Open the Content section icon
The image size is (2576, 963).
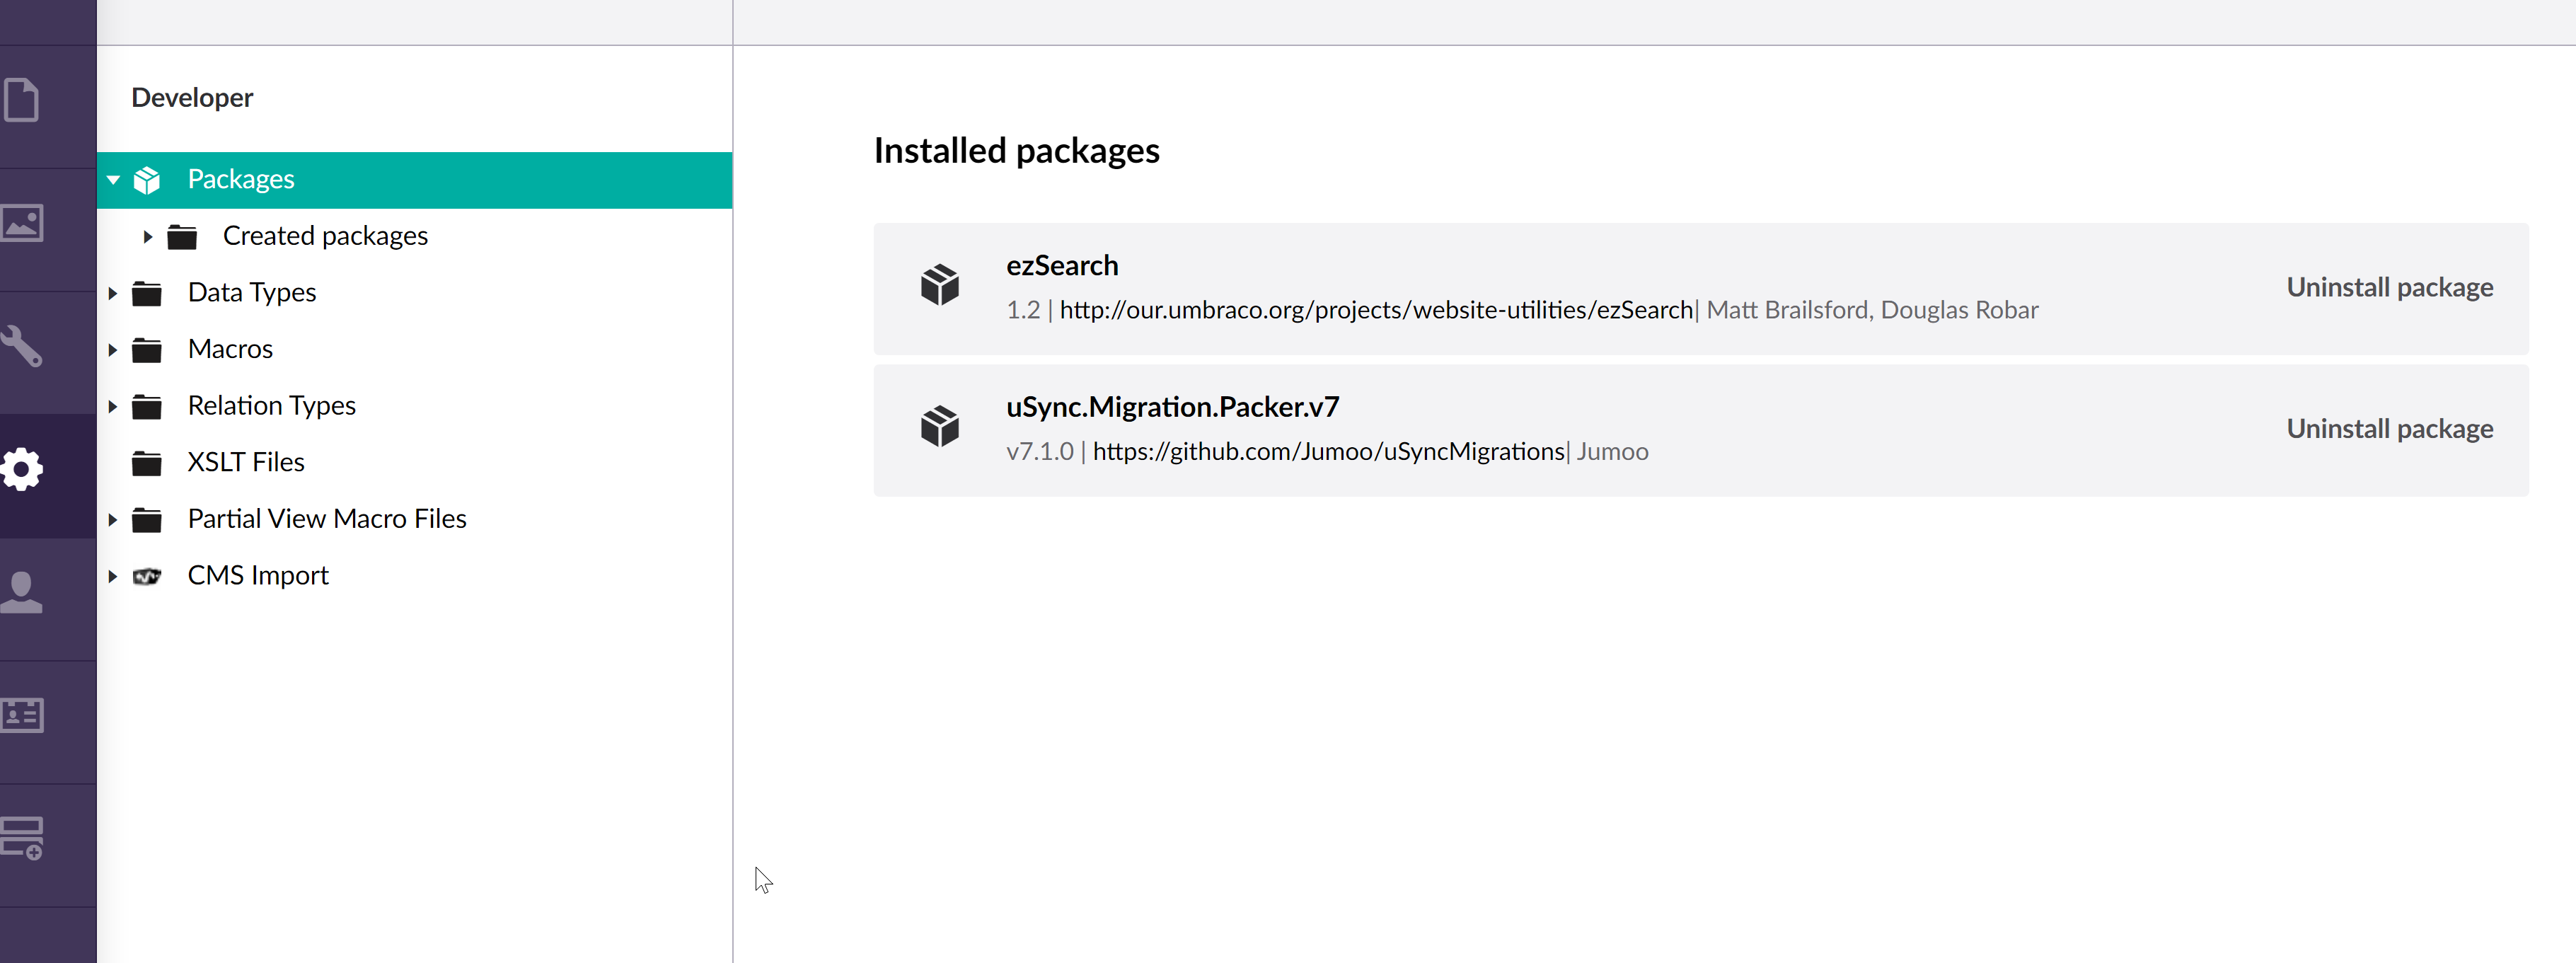[22, 100]
